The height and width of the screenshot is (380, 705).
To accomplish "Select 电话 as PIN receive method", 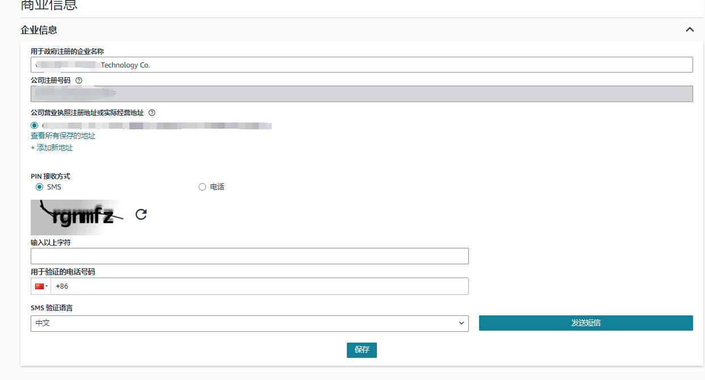I will (202, 187).
